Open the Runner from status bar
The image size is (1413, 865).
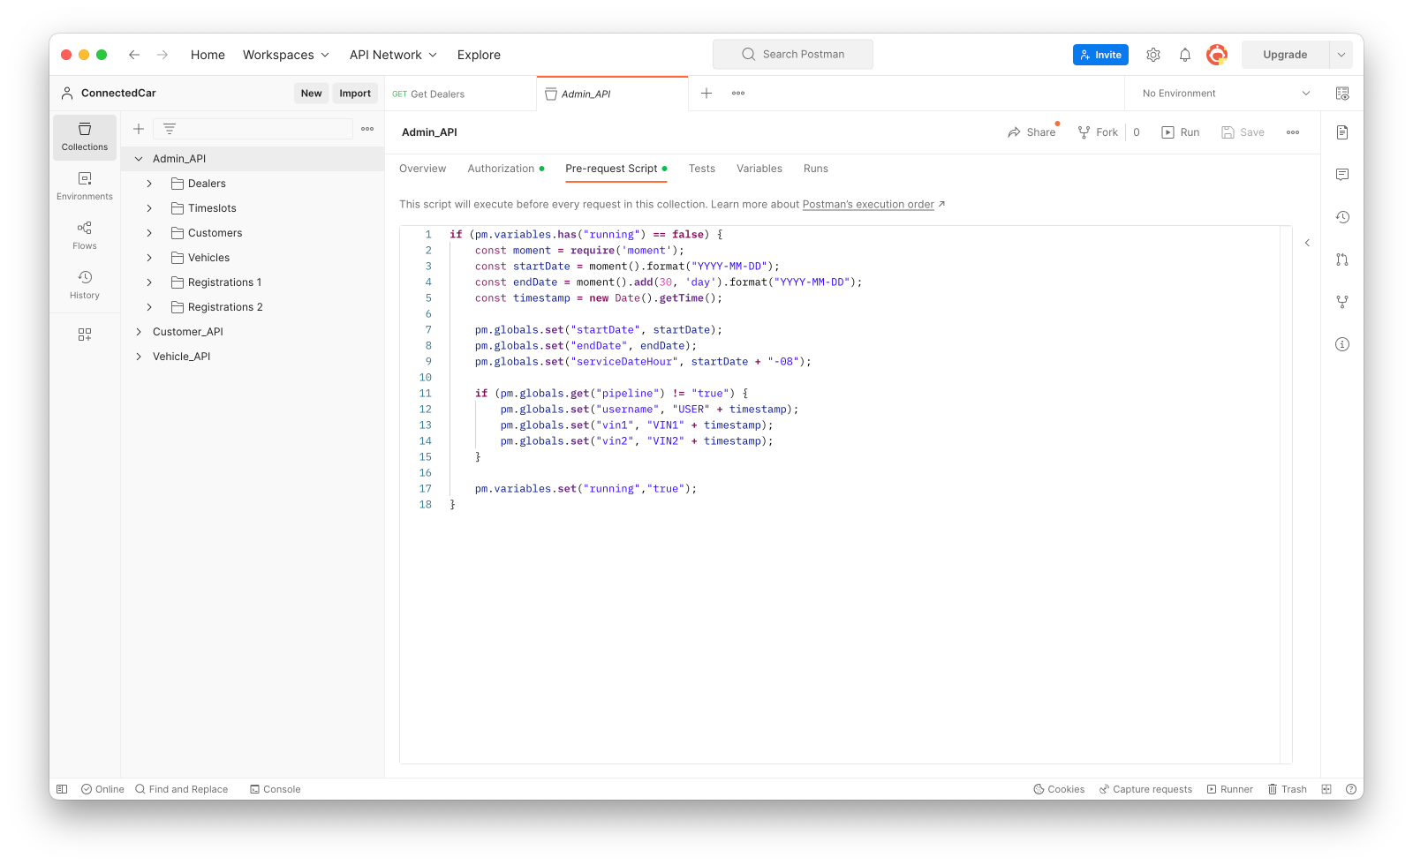point(1230,789)
